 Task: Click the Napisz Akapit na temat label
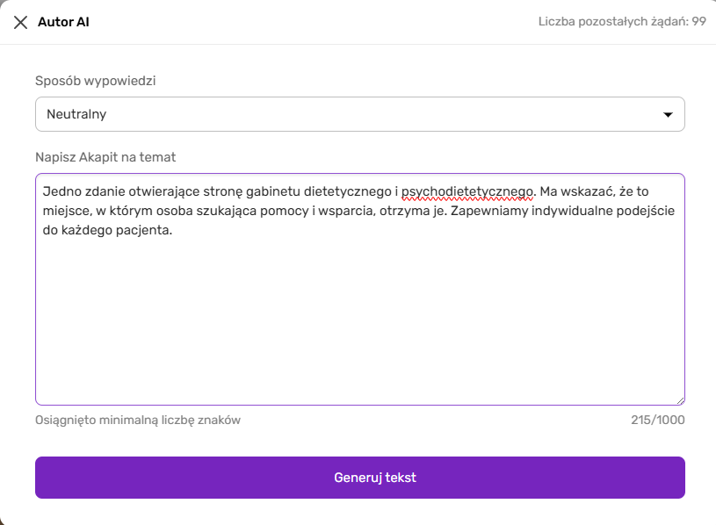pos(105,157)
